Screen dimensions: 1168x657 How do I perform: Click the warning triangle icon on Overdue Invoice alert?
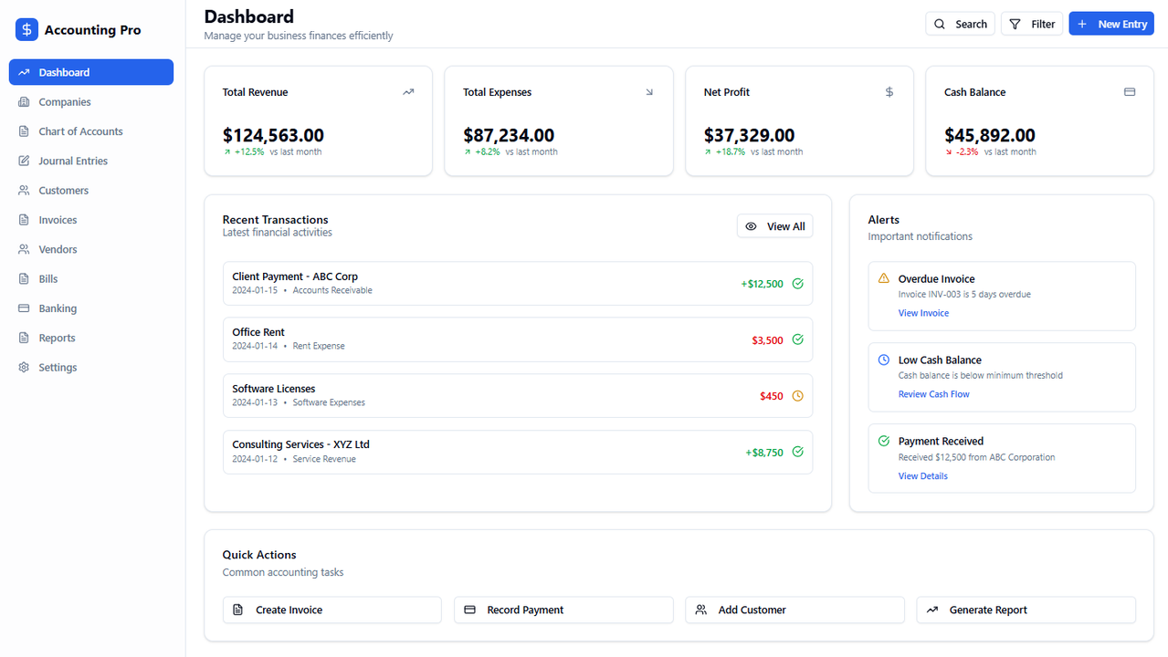(x=883, y=278)
